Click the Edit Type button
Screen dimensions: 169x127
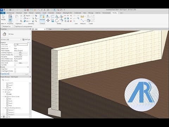tap(26, 40)
